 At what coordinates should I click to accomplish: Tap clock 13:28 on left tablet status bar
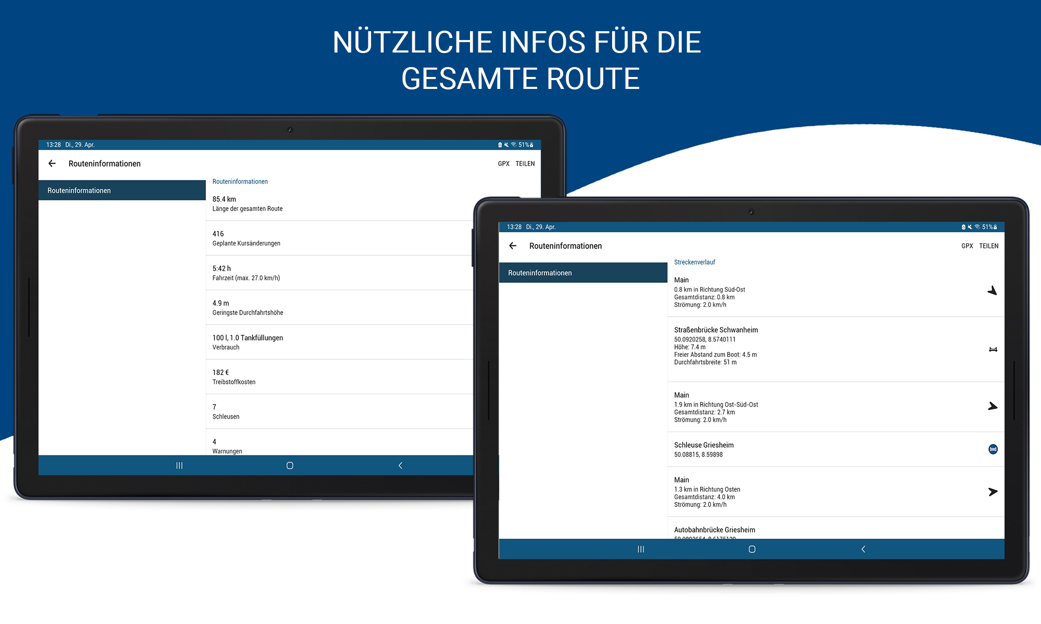coord(54,145)
